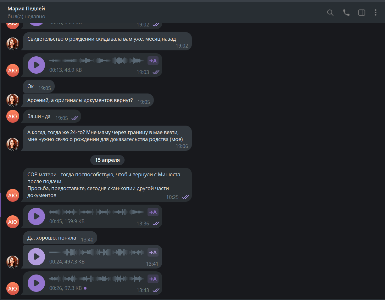Viewport: 385px width, 300px height.
Task: Click Мария's avatar next to оригиналы документов message
Action: 13,100
